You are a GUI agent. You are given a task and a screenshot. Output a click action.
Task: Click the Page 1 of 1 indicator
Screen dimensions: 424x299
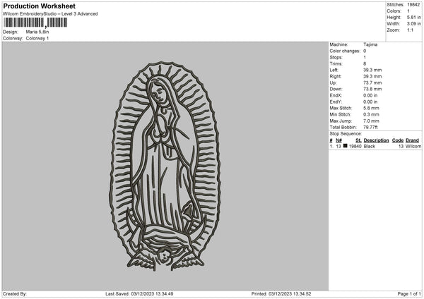tap(409, 294)
